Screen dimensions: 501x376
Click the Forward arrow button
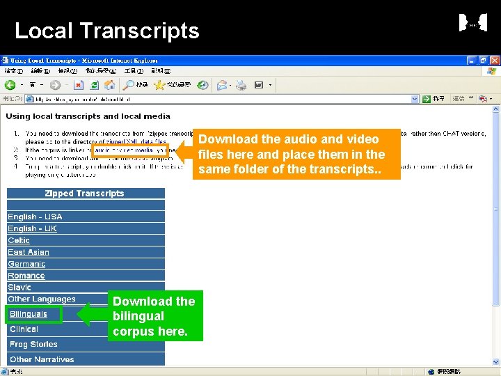pyautogui.click(x=55, y=85)
